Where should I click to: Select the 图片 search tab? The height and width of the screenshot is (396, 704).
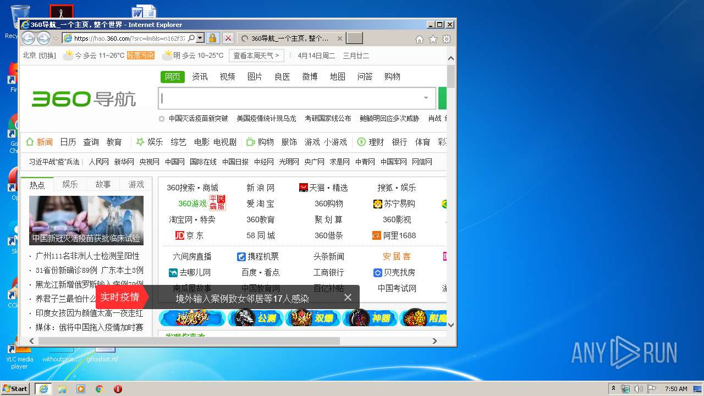pyautogui.click(x=255, y=76)
